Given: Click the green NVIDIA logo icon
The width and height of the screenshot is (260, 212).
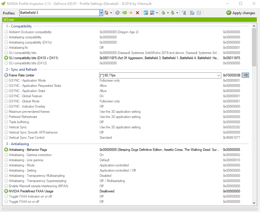Looking at the screenshot, I should (124, 13).
